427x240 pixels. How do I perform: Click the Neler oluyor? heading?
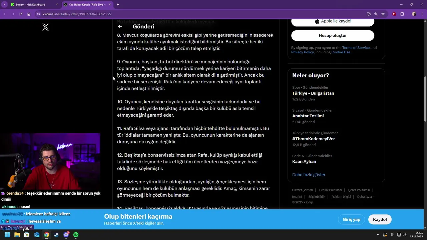(x=311, y=75)
